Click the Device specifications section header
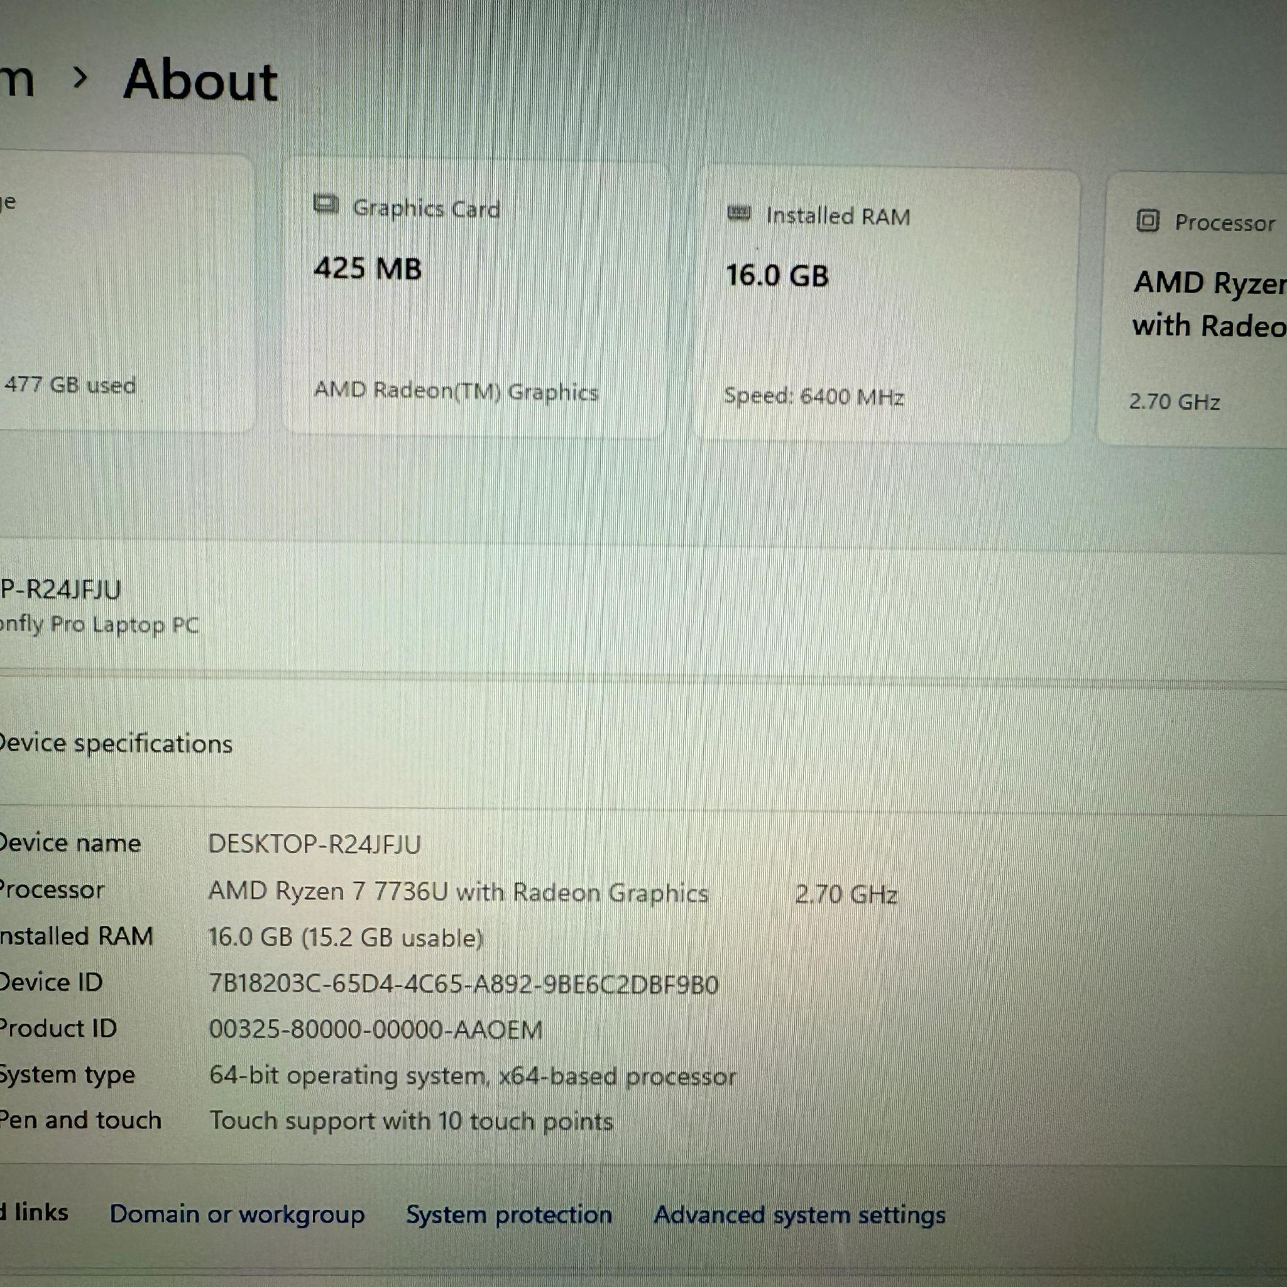This screenshot has width=1287, height=1287. (x=116, y=743)
